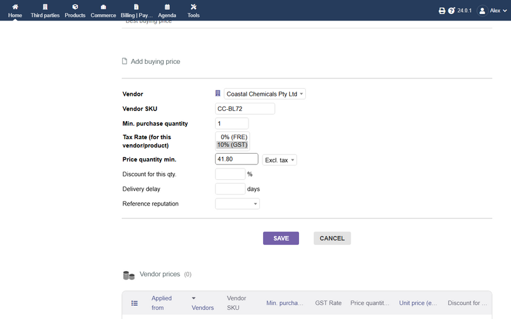Click the Min. purchase quantity field
Viewport: 511px width, 319px height.
pyautogui.click(x=232, y=124)
